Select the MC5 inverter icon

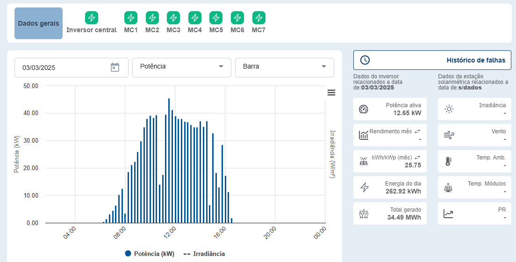(x=216, y=18)
